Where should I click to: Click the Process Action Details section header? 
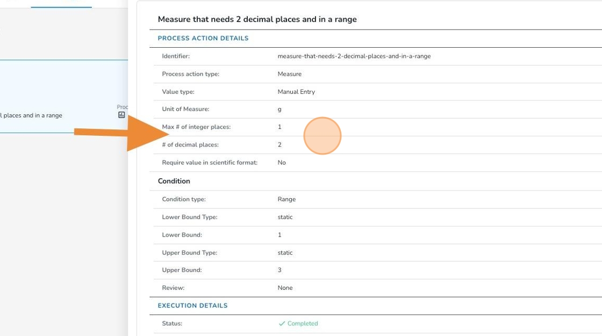pyautogui.click(x=203, y=39)
